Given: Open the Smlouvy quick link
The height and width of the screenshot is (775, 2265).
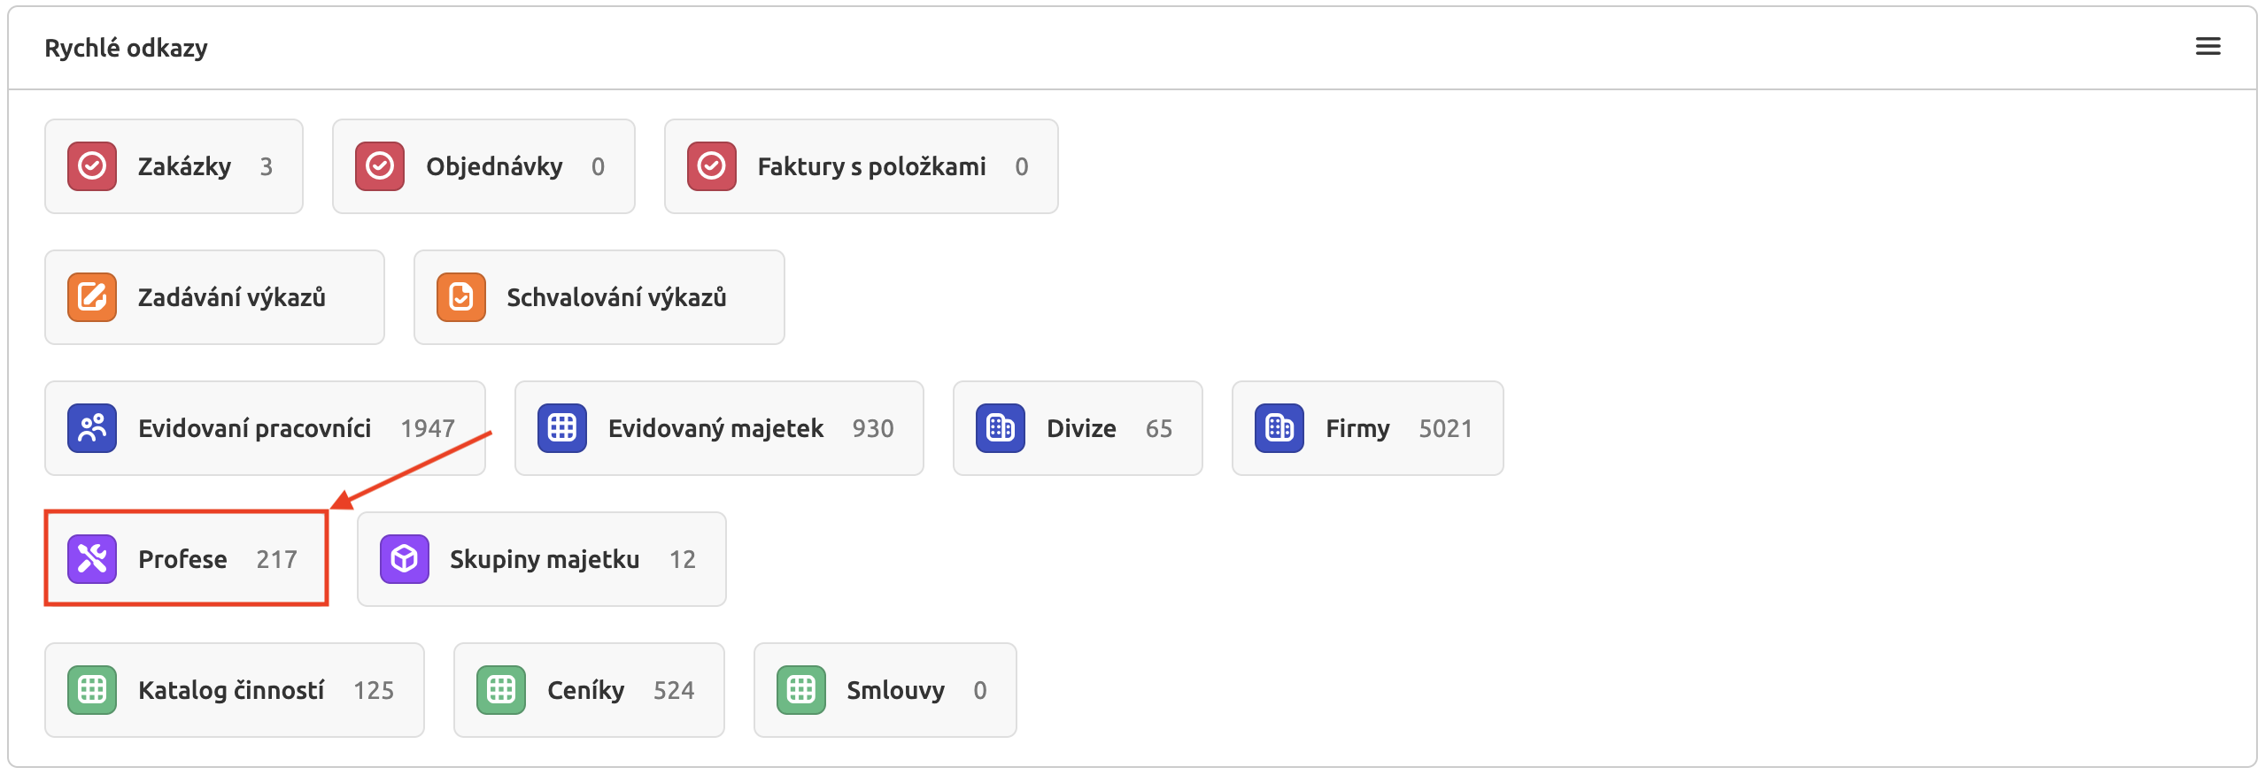Looking at the screenshot, I should pos(895,690).
